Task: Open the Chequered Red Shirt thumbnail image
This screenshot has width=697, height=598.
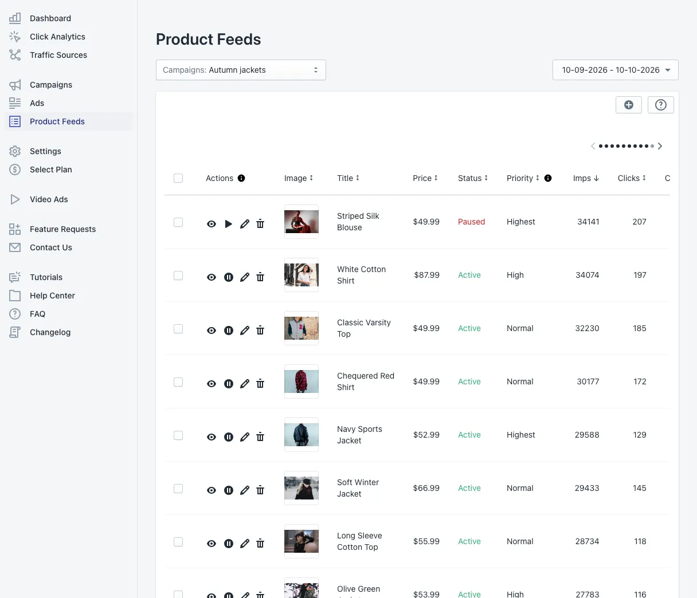Action: 301,381
